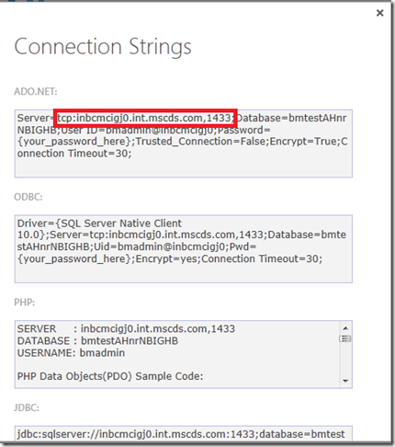Click the ADO.NET: label
Image resolution: width=395 pixels, height=447 pixels.
36,91
